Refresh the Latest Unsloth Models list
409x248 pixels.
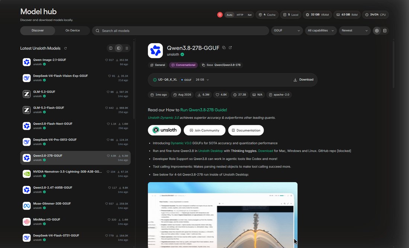click(65, 48)
